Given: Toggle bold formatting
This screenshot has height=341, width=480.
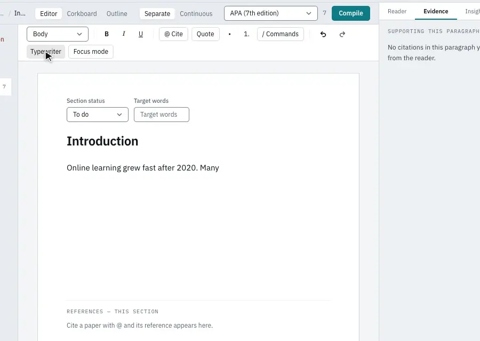Looking at the screenshot, I should pos(107,34).
